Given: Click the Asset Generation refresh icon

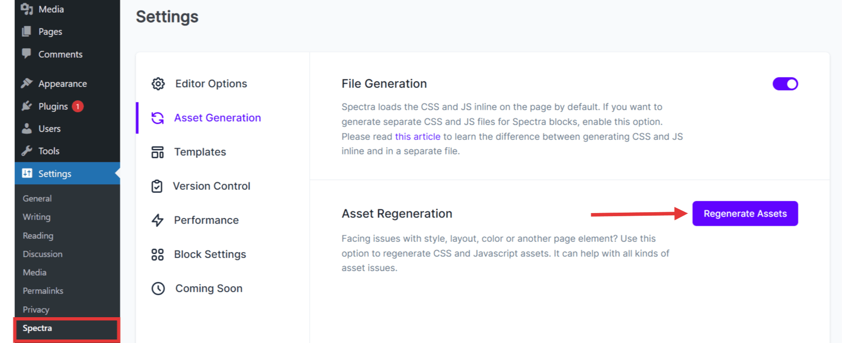Looking at the screenshot, I should (157, 118).
